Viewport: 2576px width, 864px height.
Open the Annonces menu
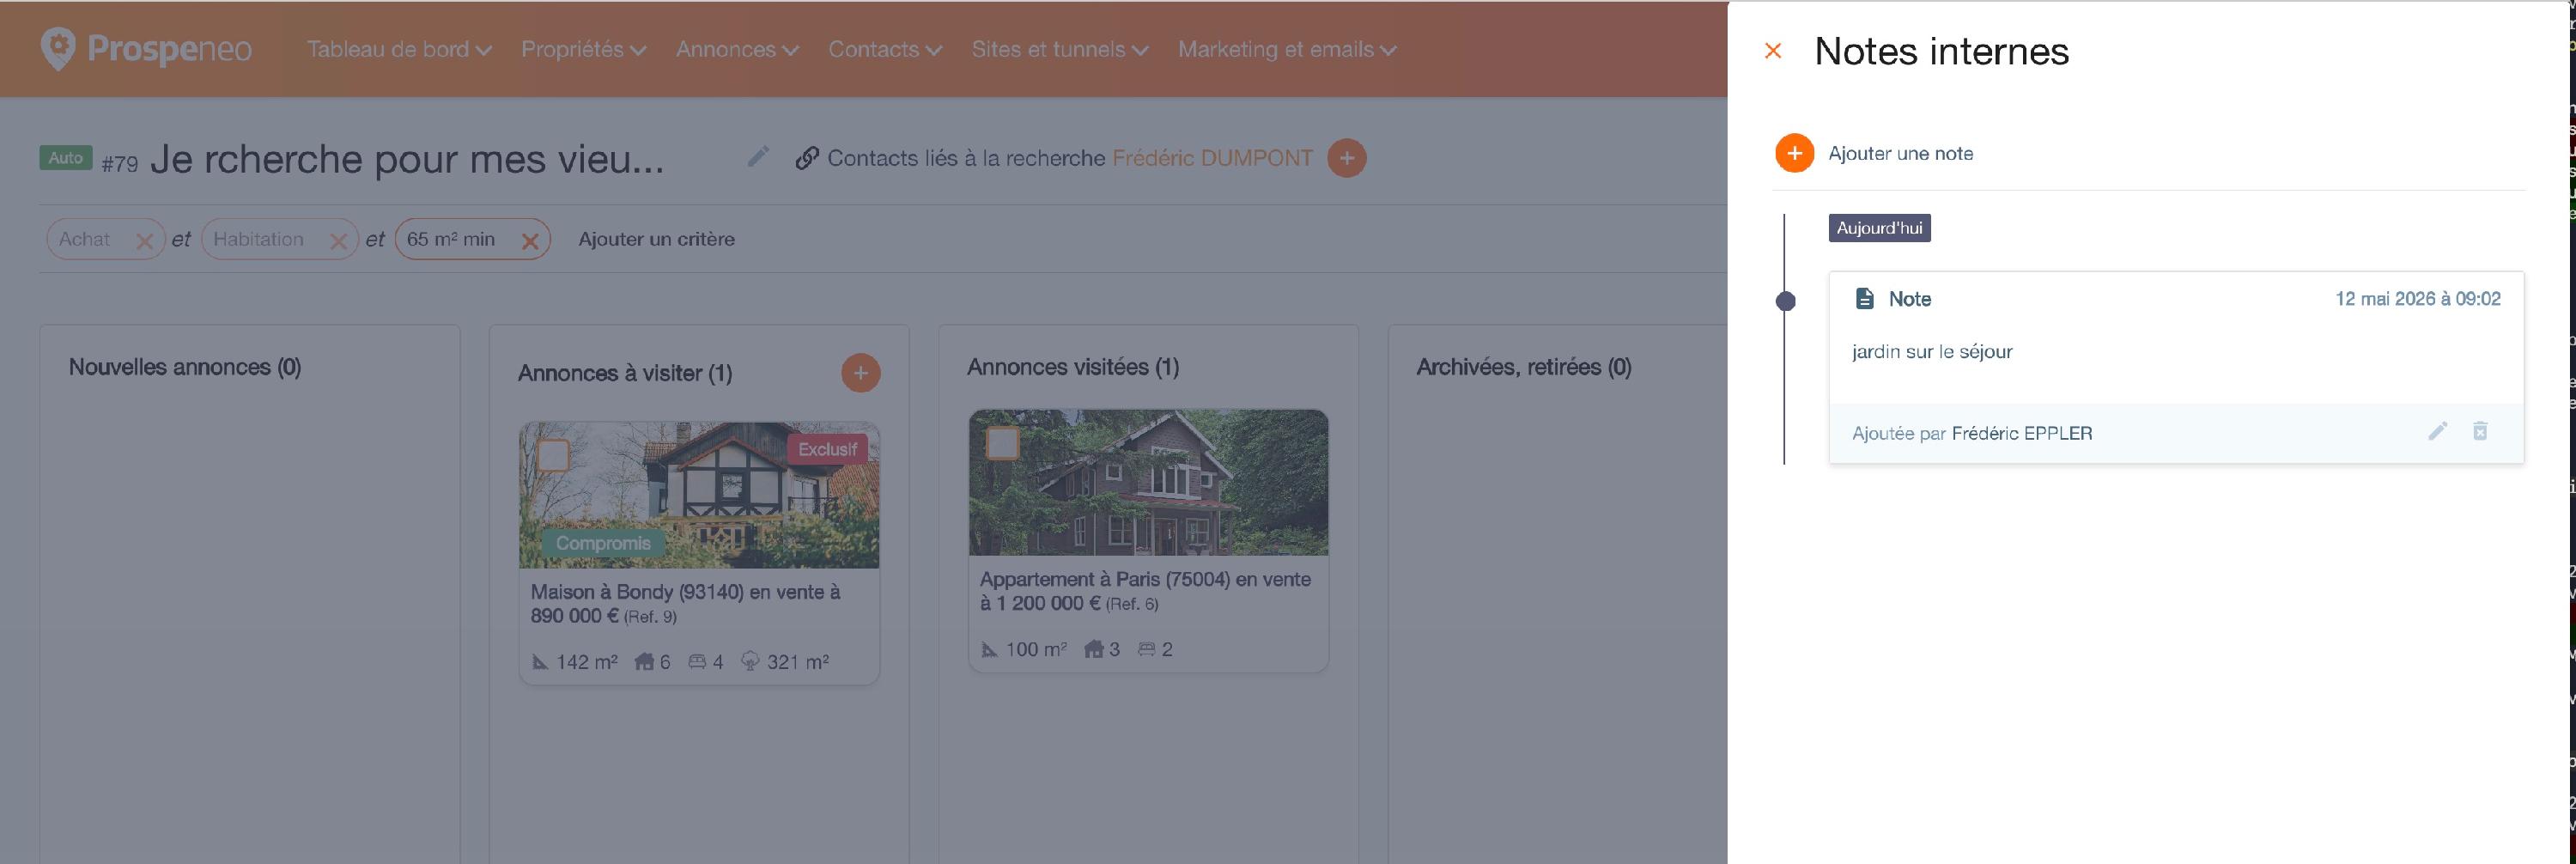point(737,49)
